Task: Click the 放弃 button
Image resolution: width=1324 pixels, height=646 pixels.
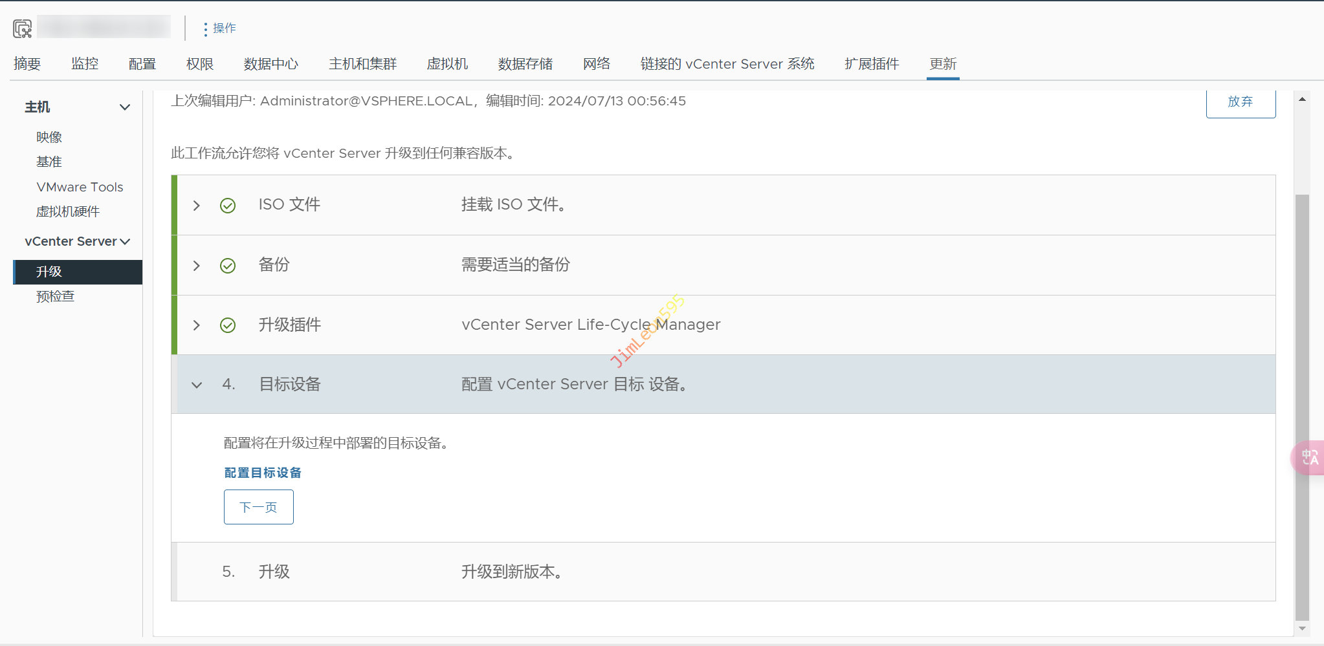Action: click(x=1240, y=102)
